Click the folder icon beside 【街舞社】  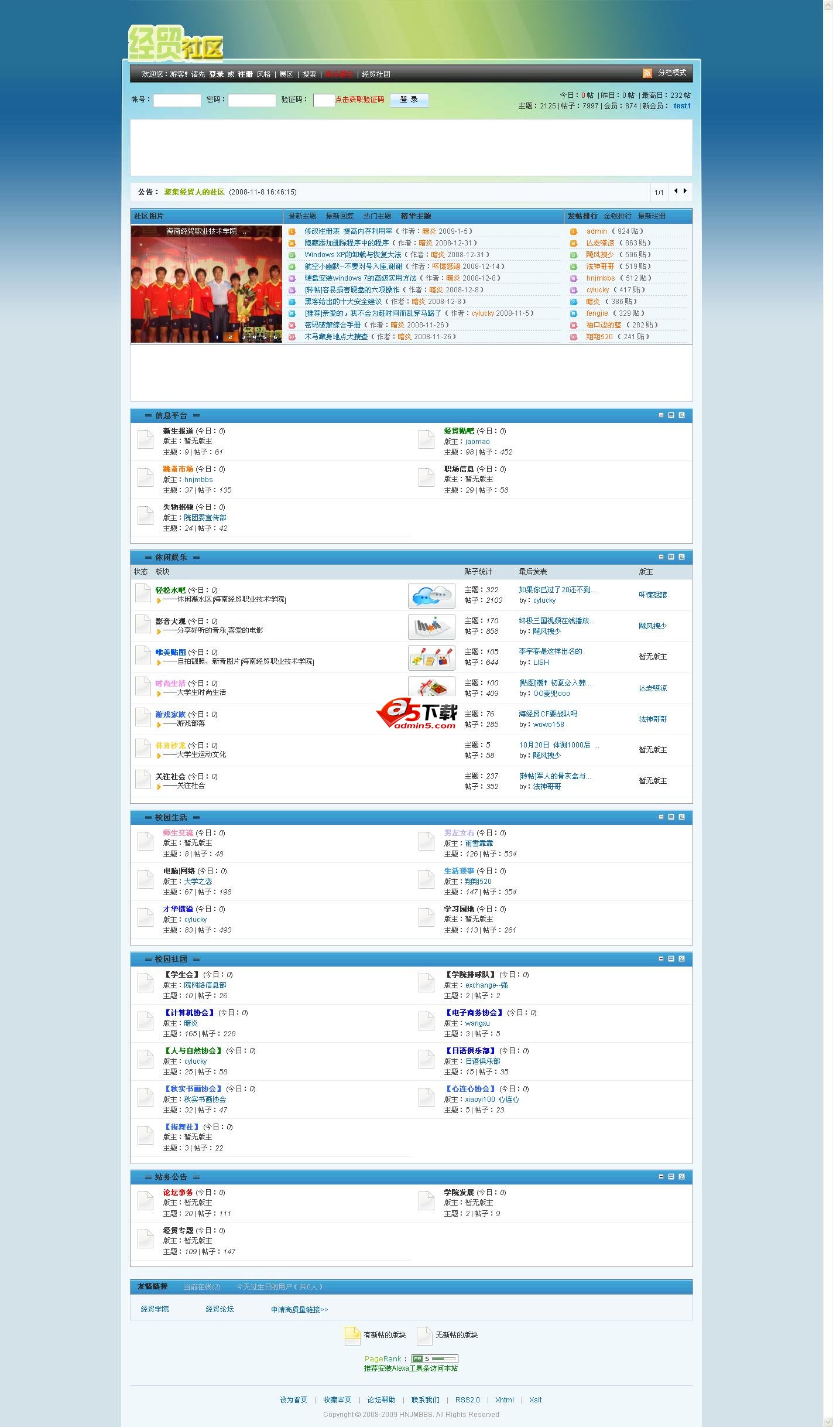[145, 1135]
